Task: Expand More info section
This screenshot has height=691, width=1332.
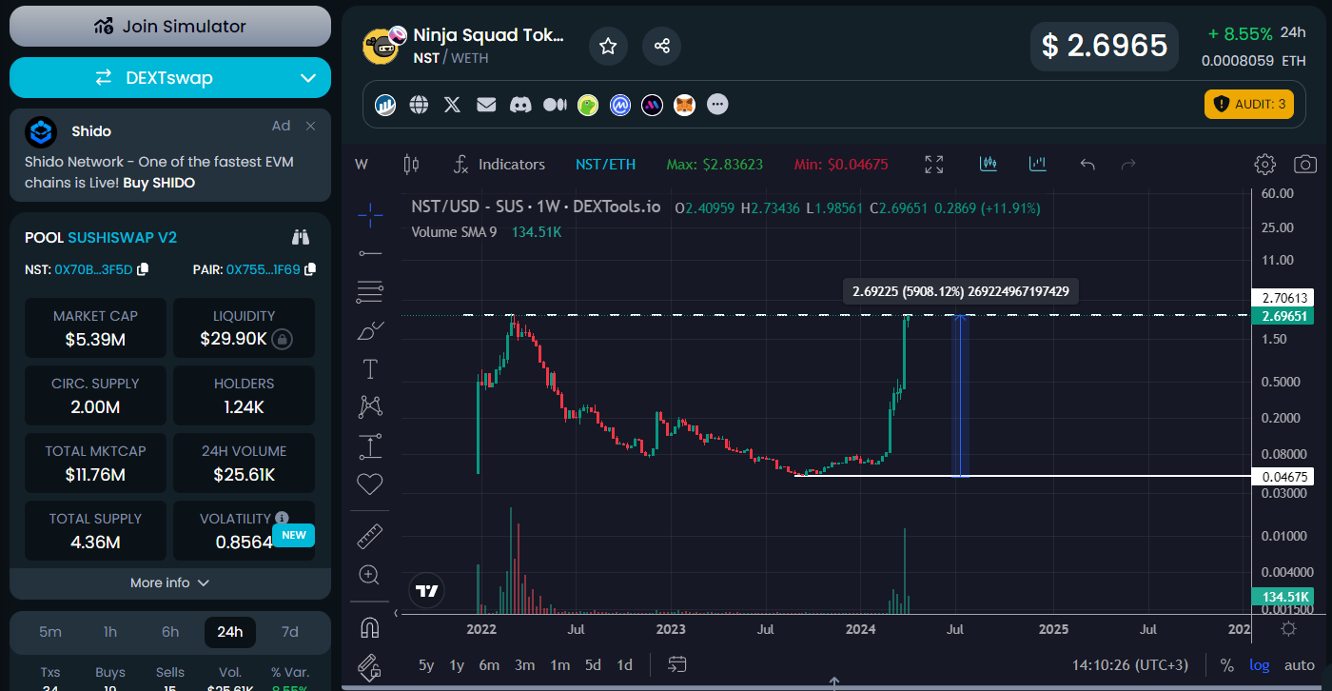Action: coord(170,582)
